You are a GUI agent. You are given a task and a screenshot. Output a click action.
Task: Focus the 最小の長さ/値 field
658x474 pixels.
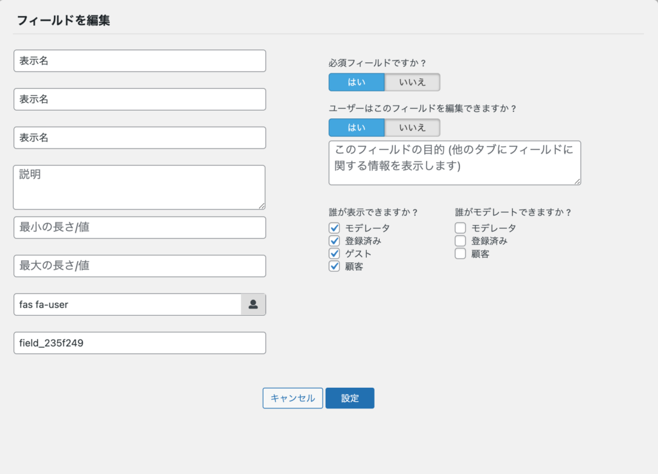point(139,228)
